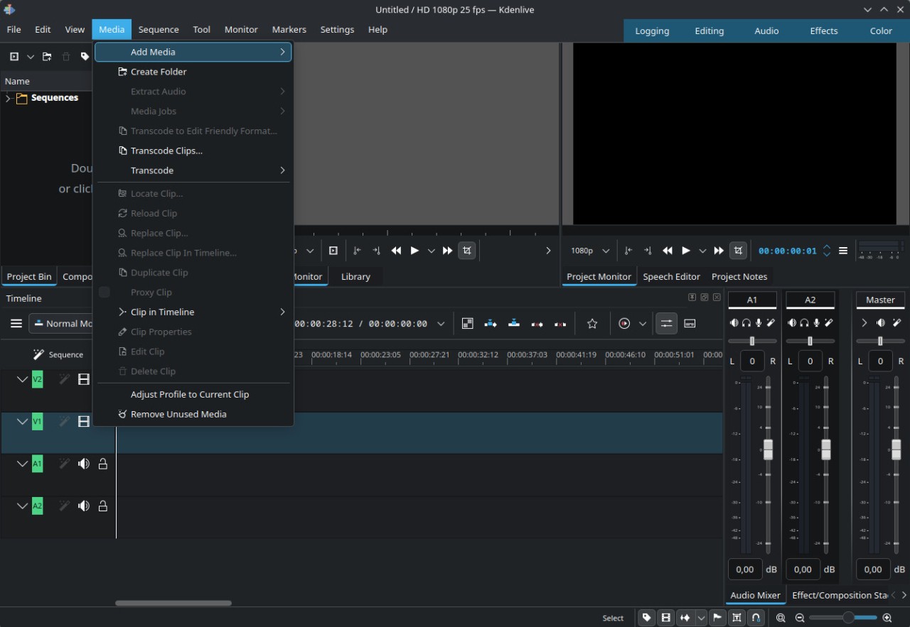The height and width of the screenshot is (627, 910).
Task: Expand the Sequences folder in Project Bin
Action: 8,98
